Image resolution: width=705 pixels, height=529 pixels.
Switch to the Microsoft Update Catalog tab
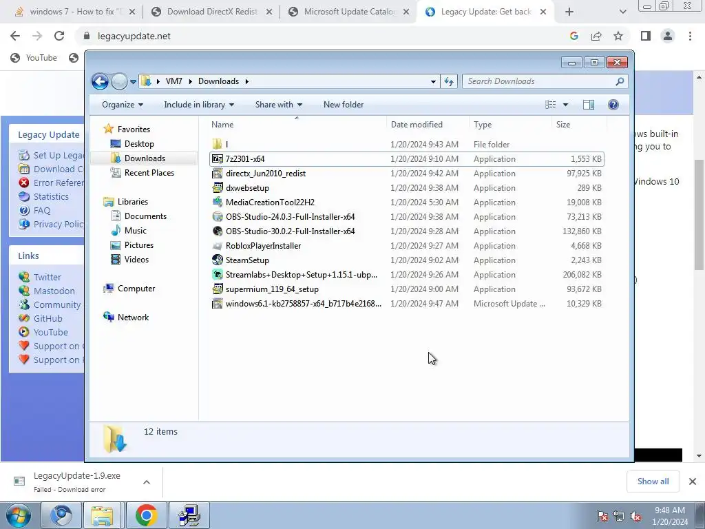click(x=349, y=12)
